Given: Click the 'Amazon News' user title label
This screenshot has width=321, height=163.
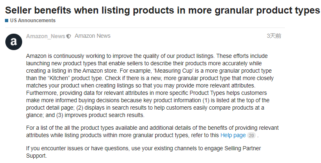Looking at the screenshot, I should click(92, 36).
